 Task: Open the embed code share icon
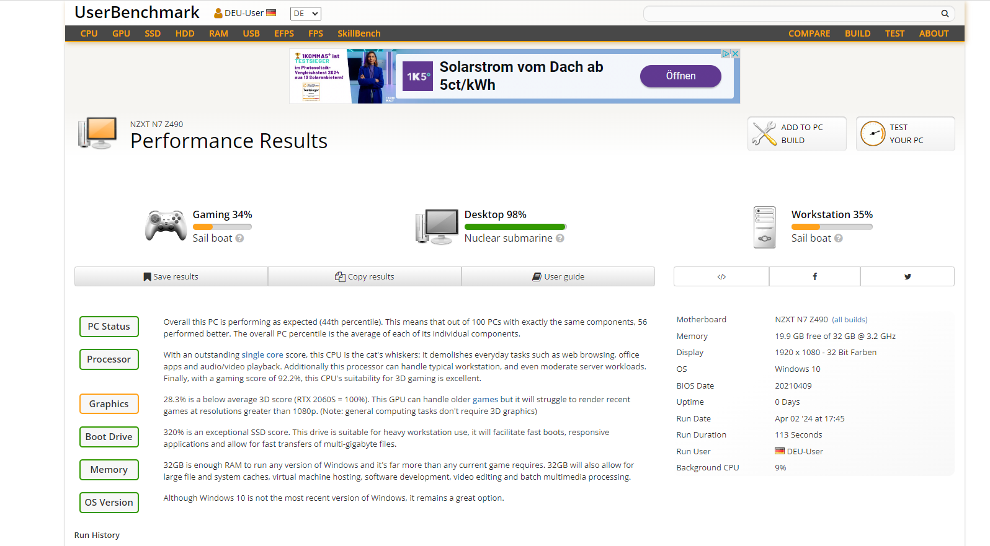point(721,276)
